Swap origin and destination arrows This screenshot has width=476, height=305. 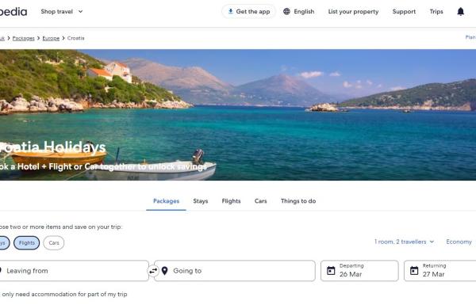[153, 270]
